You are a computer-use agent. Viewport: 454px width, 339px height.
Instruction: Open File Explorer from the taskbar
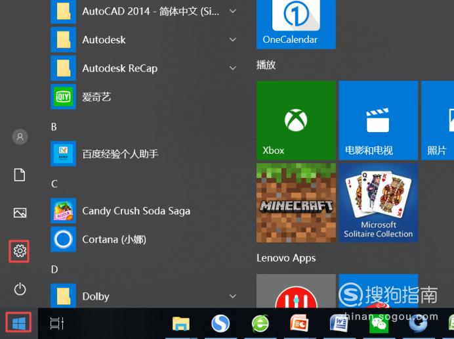point(181,323)
